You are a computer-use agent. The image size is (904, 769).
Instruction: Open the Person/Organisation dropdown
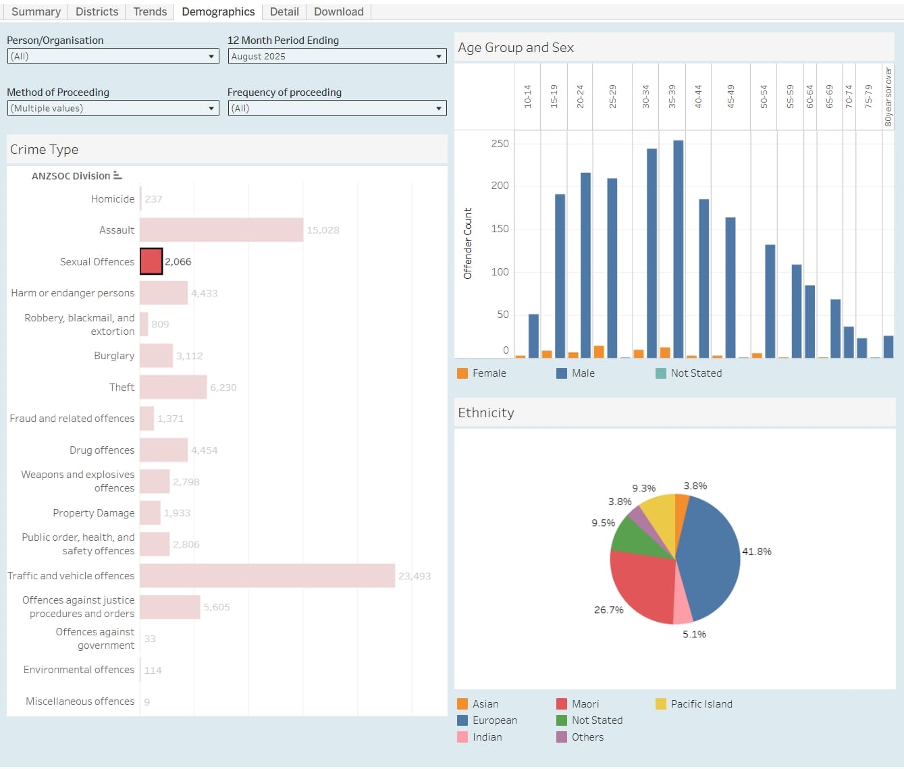113,57
